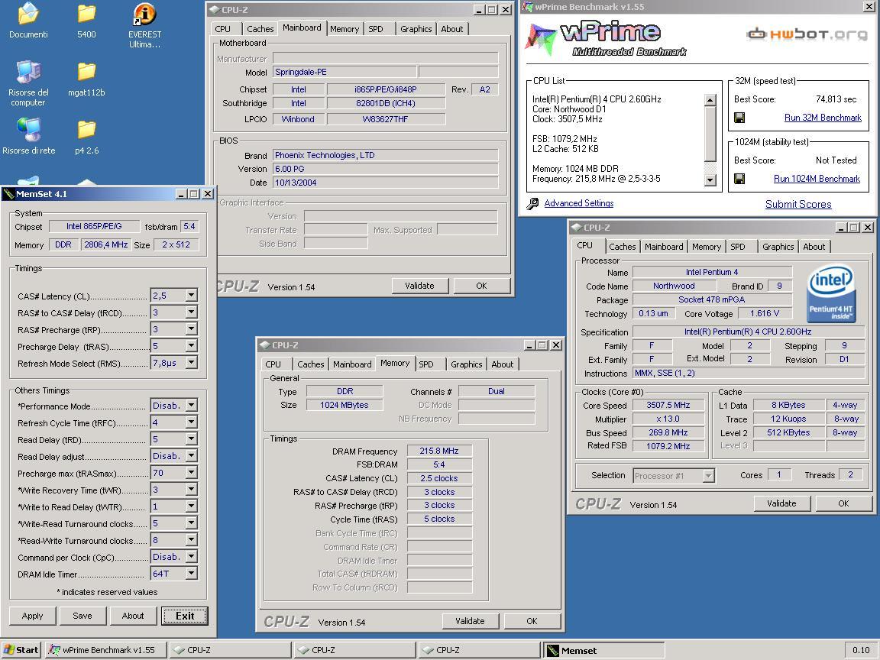Open the Write Recovery Time (tWR) dropdown
The image size is (880, 660).
click(x=192, y=490)
